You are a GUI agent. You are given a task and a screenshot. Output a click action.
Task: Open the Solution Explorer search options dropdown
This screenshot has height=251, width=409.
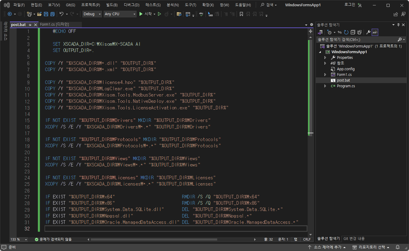[404, 39]
